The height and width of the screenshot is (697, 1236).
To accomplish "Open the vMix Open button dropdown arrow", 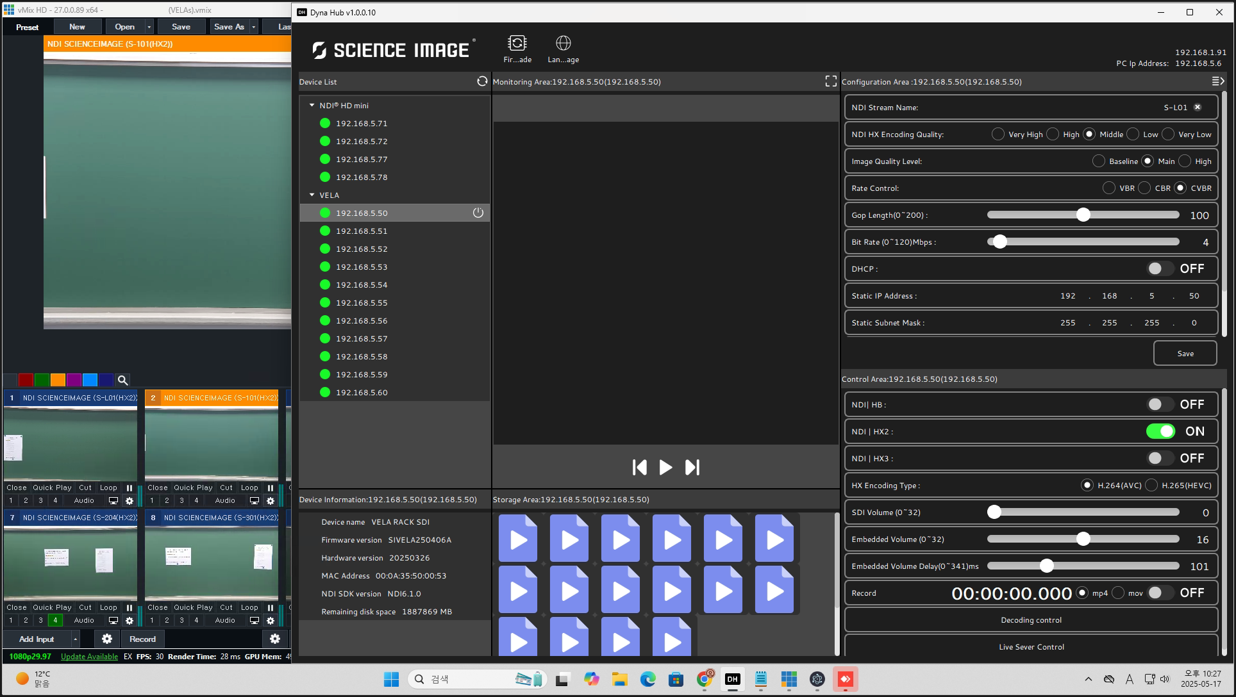I will 149,27.
